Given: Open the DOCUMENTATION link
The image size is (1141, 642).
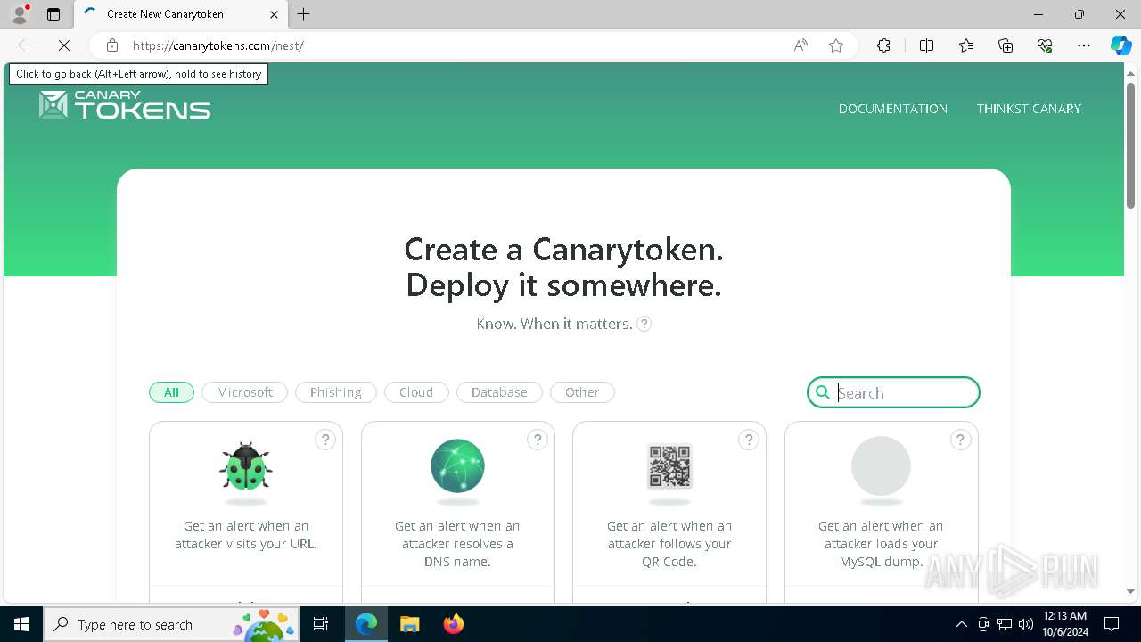Looking at the screenshot, I should point(893,109).
